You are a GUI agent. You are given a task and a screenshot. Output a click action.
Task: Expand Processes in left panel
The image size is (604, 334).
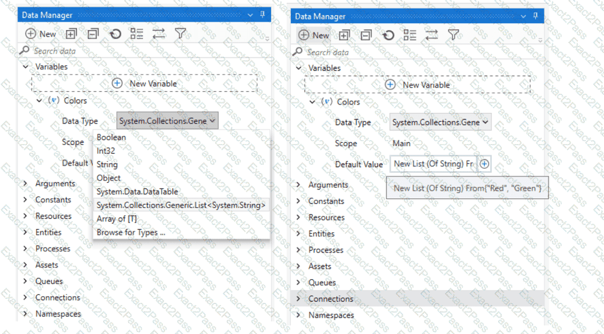point(25,249)
